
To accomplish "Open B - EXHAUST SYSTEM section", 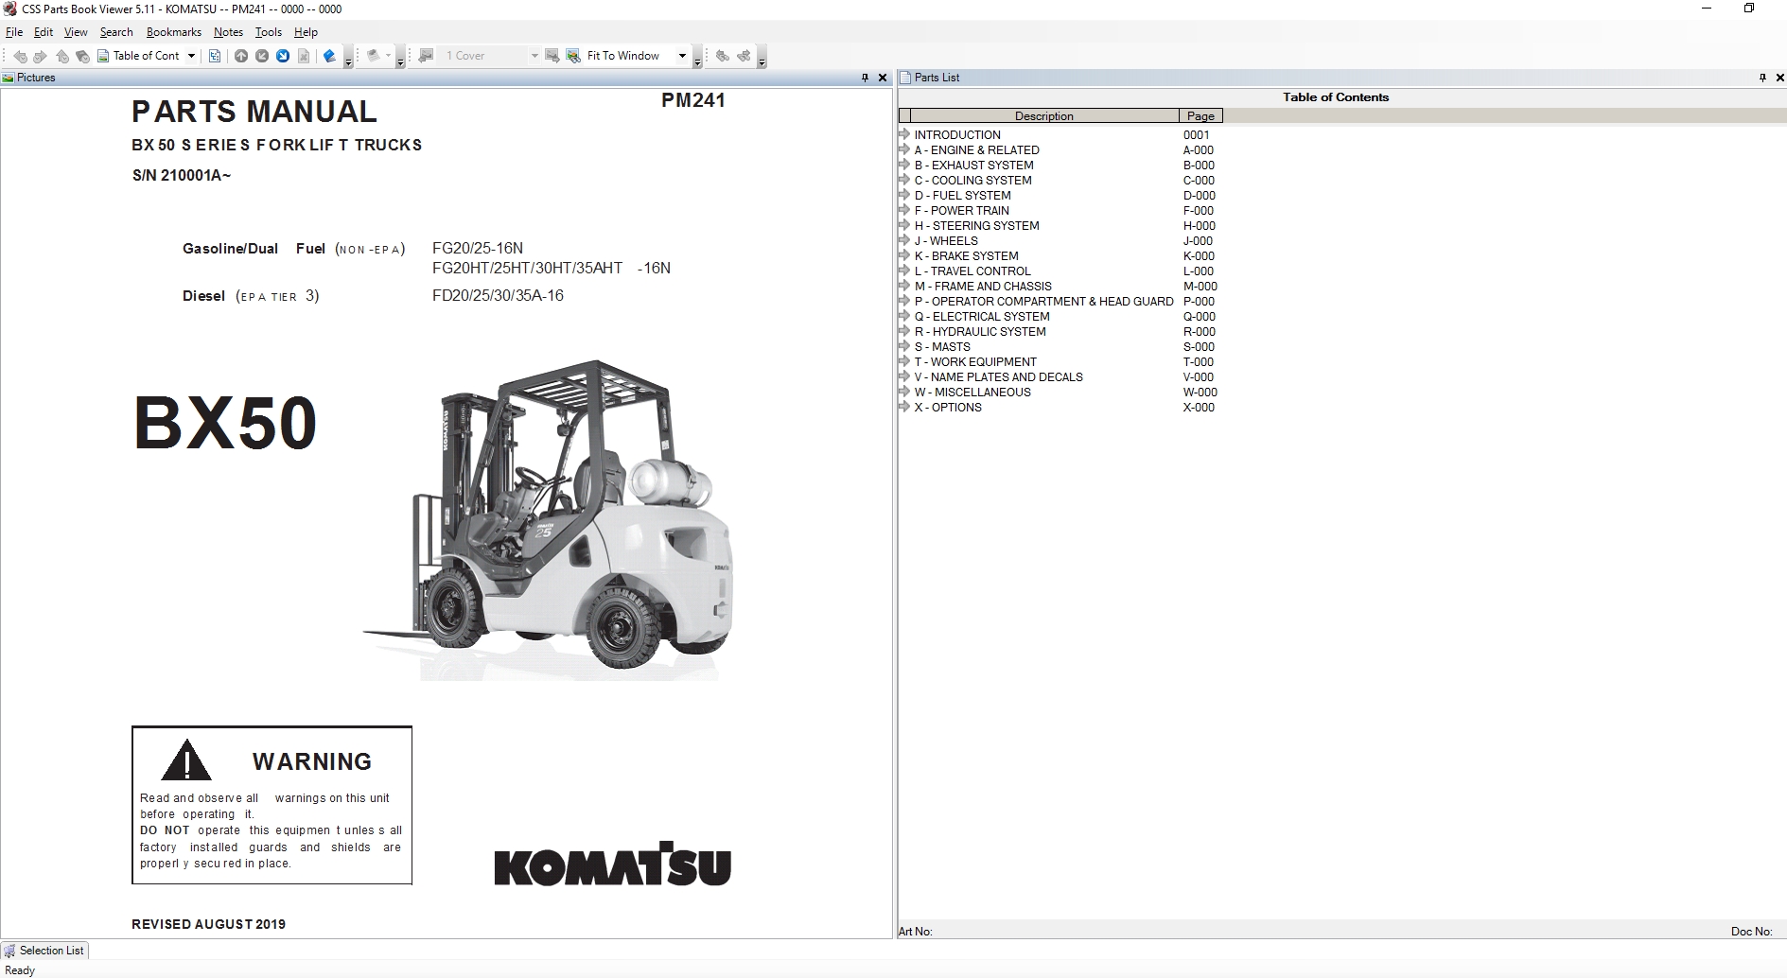I will [973, 166].
